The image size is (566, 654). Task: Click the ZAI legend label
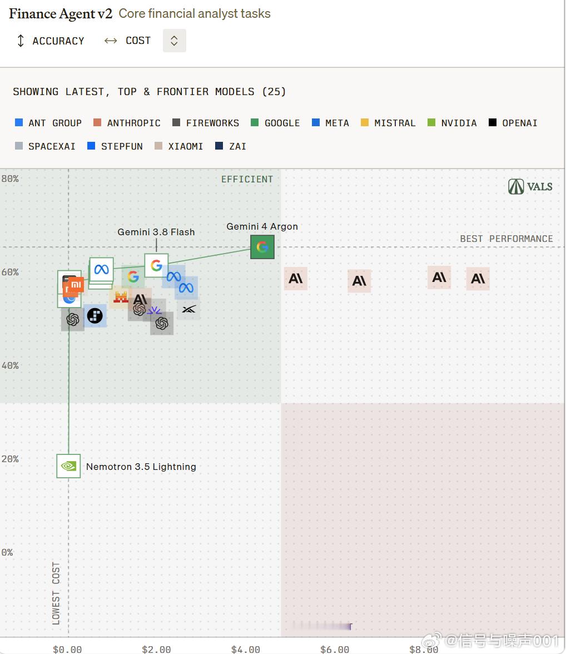(x=238, y=146)
